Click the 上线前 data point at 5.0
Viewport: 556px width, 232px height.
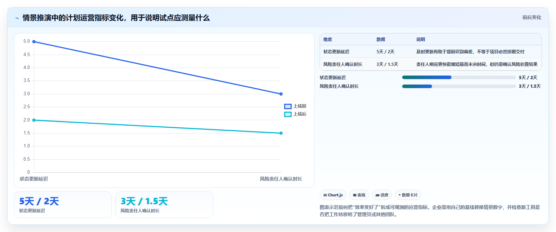(34, 41)
